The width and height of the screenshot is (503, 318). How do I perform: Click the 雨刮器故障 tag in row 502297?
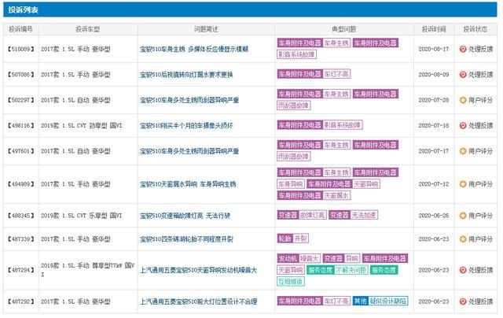pos(293,105)
